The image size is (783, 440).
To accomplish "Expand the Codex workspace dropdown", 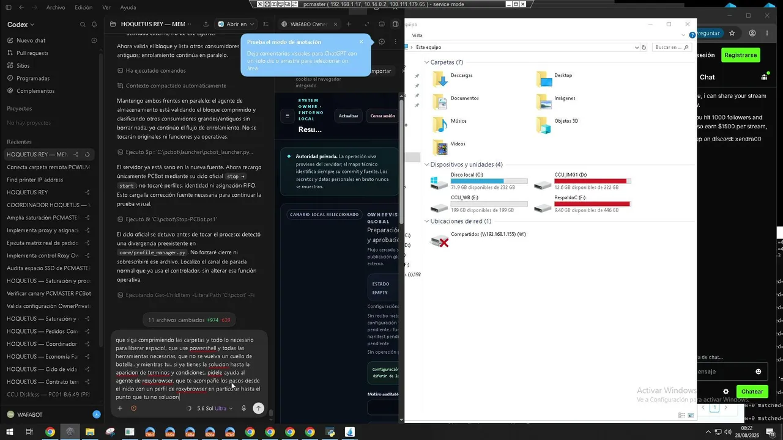I will [x=21, y=24].
